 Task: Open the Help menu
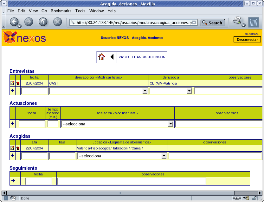click(x=112, y=11)
